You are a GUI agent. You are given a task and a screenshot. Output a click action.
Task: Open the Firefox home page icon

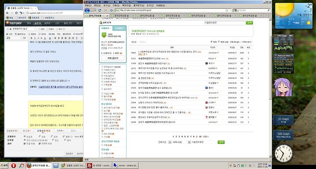point(111,10)
